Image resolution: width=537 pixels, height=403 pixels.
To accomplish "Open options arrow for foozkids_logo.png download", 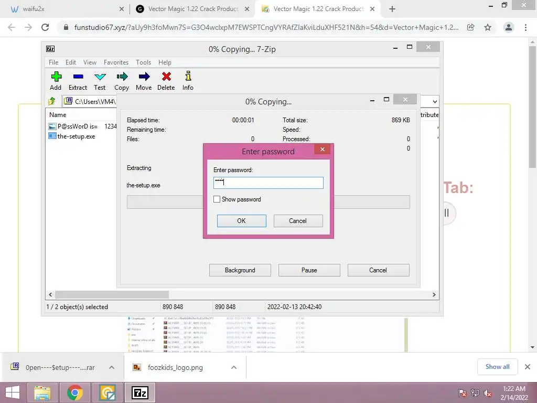I will tap(234, 367).
